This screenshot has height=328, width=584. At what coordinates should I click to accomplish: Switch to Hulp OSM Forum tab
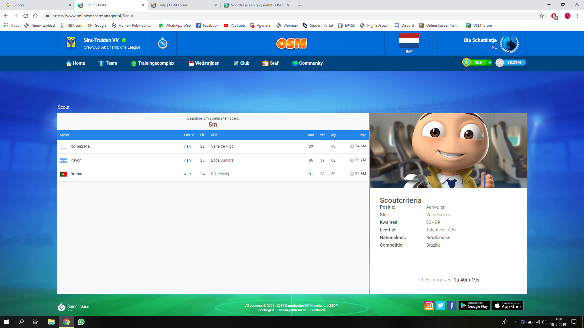[184, 5]
